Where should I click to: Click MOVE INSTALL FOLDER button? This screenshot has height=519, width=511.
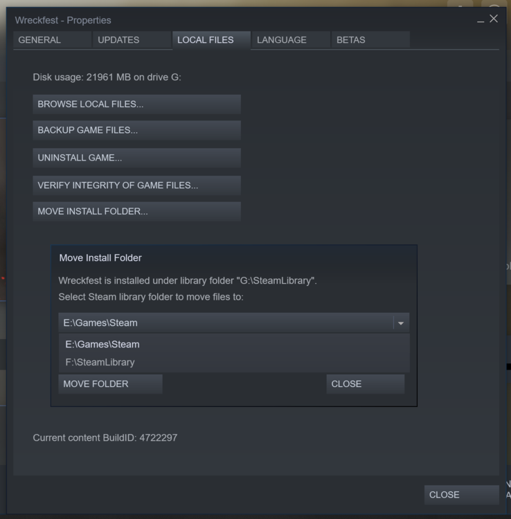(136, 212)
